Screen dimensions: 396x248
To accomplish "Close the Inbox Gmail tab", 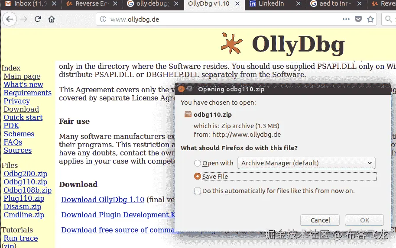I will (54, 3).
